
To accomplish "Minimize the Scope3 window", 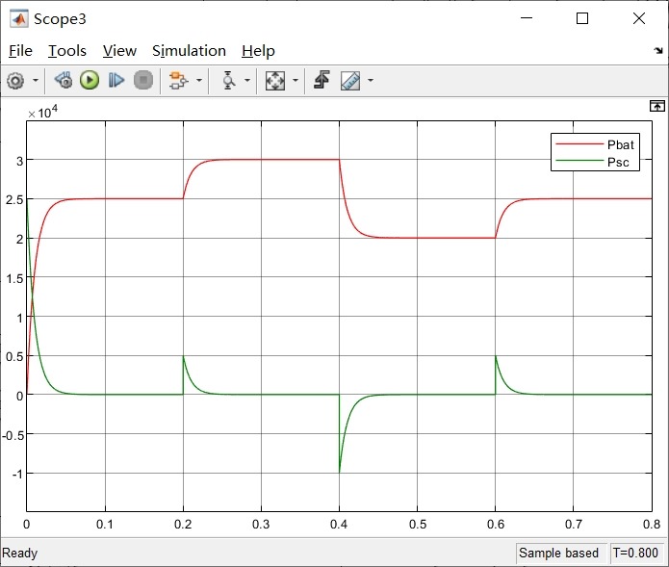I will [527, 18].
